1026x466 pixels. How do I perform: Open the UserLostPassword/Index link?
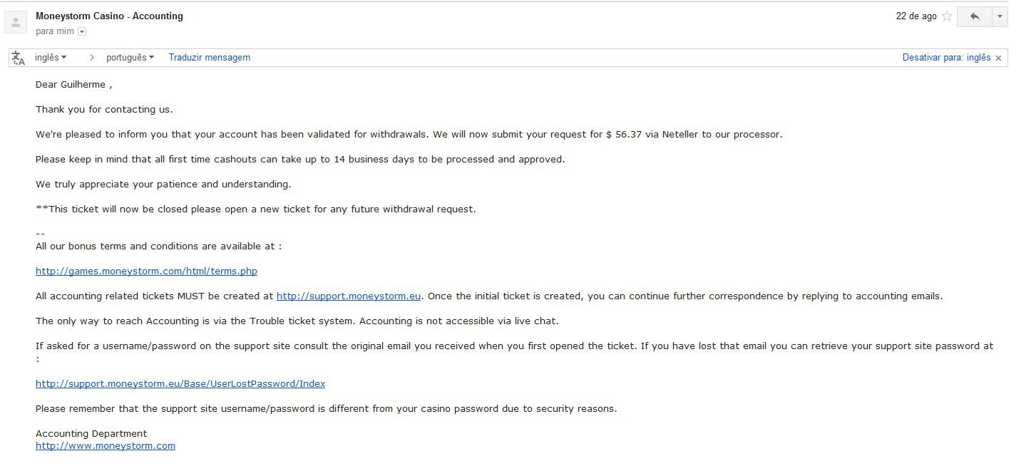180,384
